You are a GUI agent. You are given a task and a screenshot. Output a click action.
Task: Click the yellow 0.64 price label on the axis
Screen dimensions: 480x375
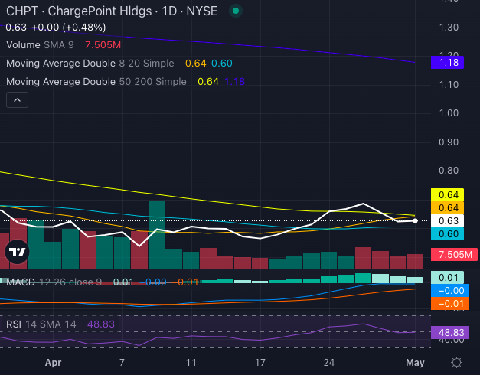click(447, 194)
